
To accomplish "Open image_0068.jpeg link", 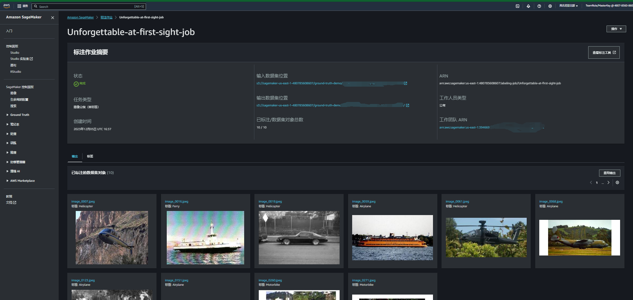I will [551, 201].
